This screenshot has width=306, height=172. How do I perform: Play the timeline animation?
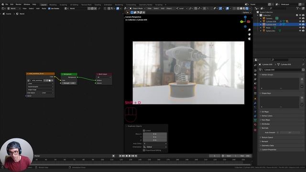point(130,156)
